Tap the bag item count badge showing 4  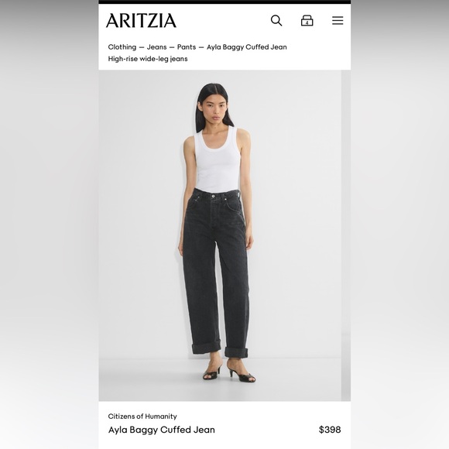tap(307, 22)
